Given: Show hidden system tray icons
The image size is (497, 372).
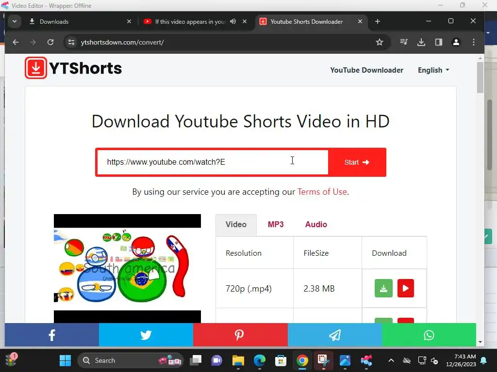Looking at the screenshot, I should click(391, 360).
